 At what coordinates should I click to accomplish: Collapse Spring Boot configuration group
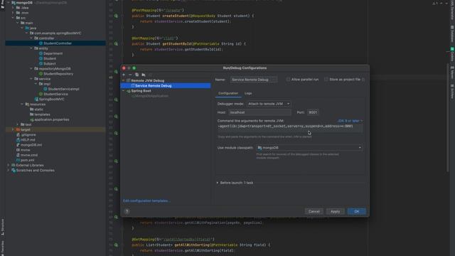(x=124, y=91)
